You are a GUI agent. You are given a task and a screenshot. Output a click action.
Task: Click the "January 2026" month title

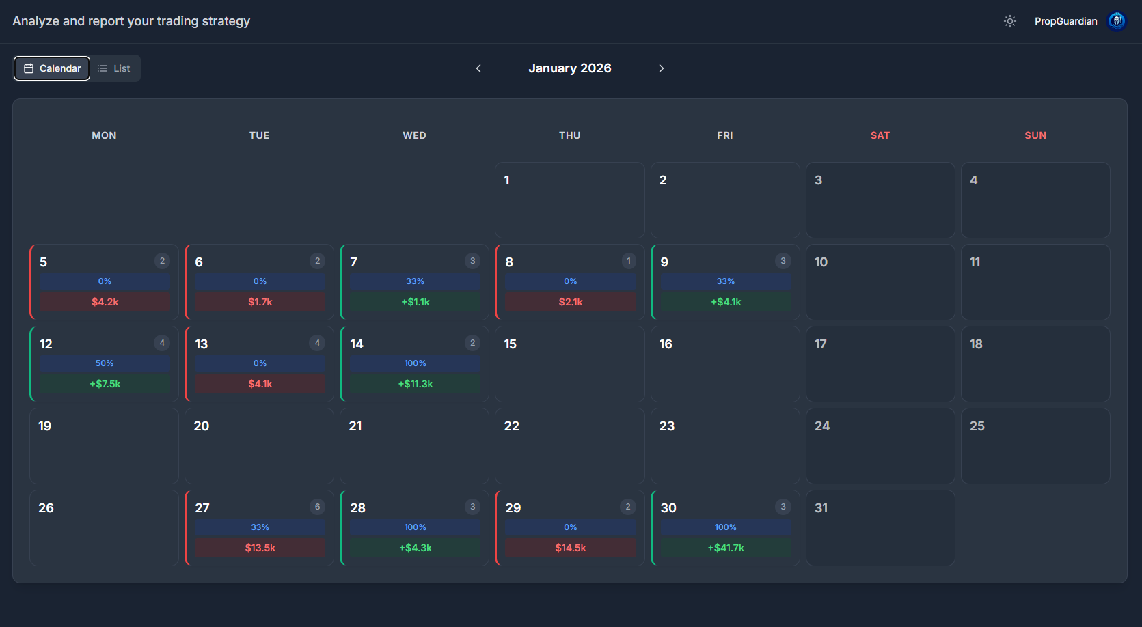[x=569, y=68]
